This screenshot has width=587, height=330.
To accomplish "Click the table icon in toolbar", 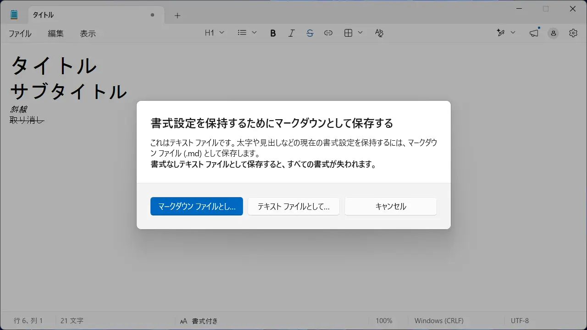I will pyautogui.click(x=349, y=33).
